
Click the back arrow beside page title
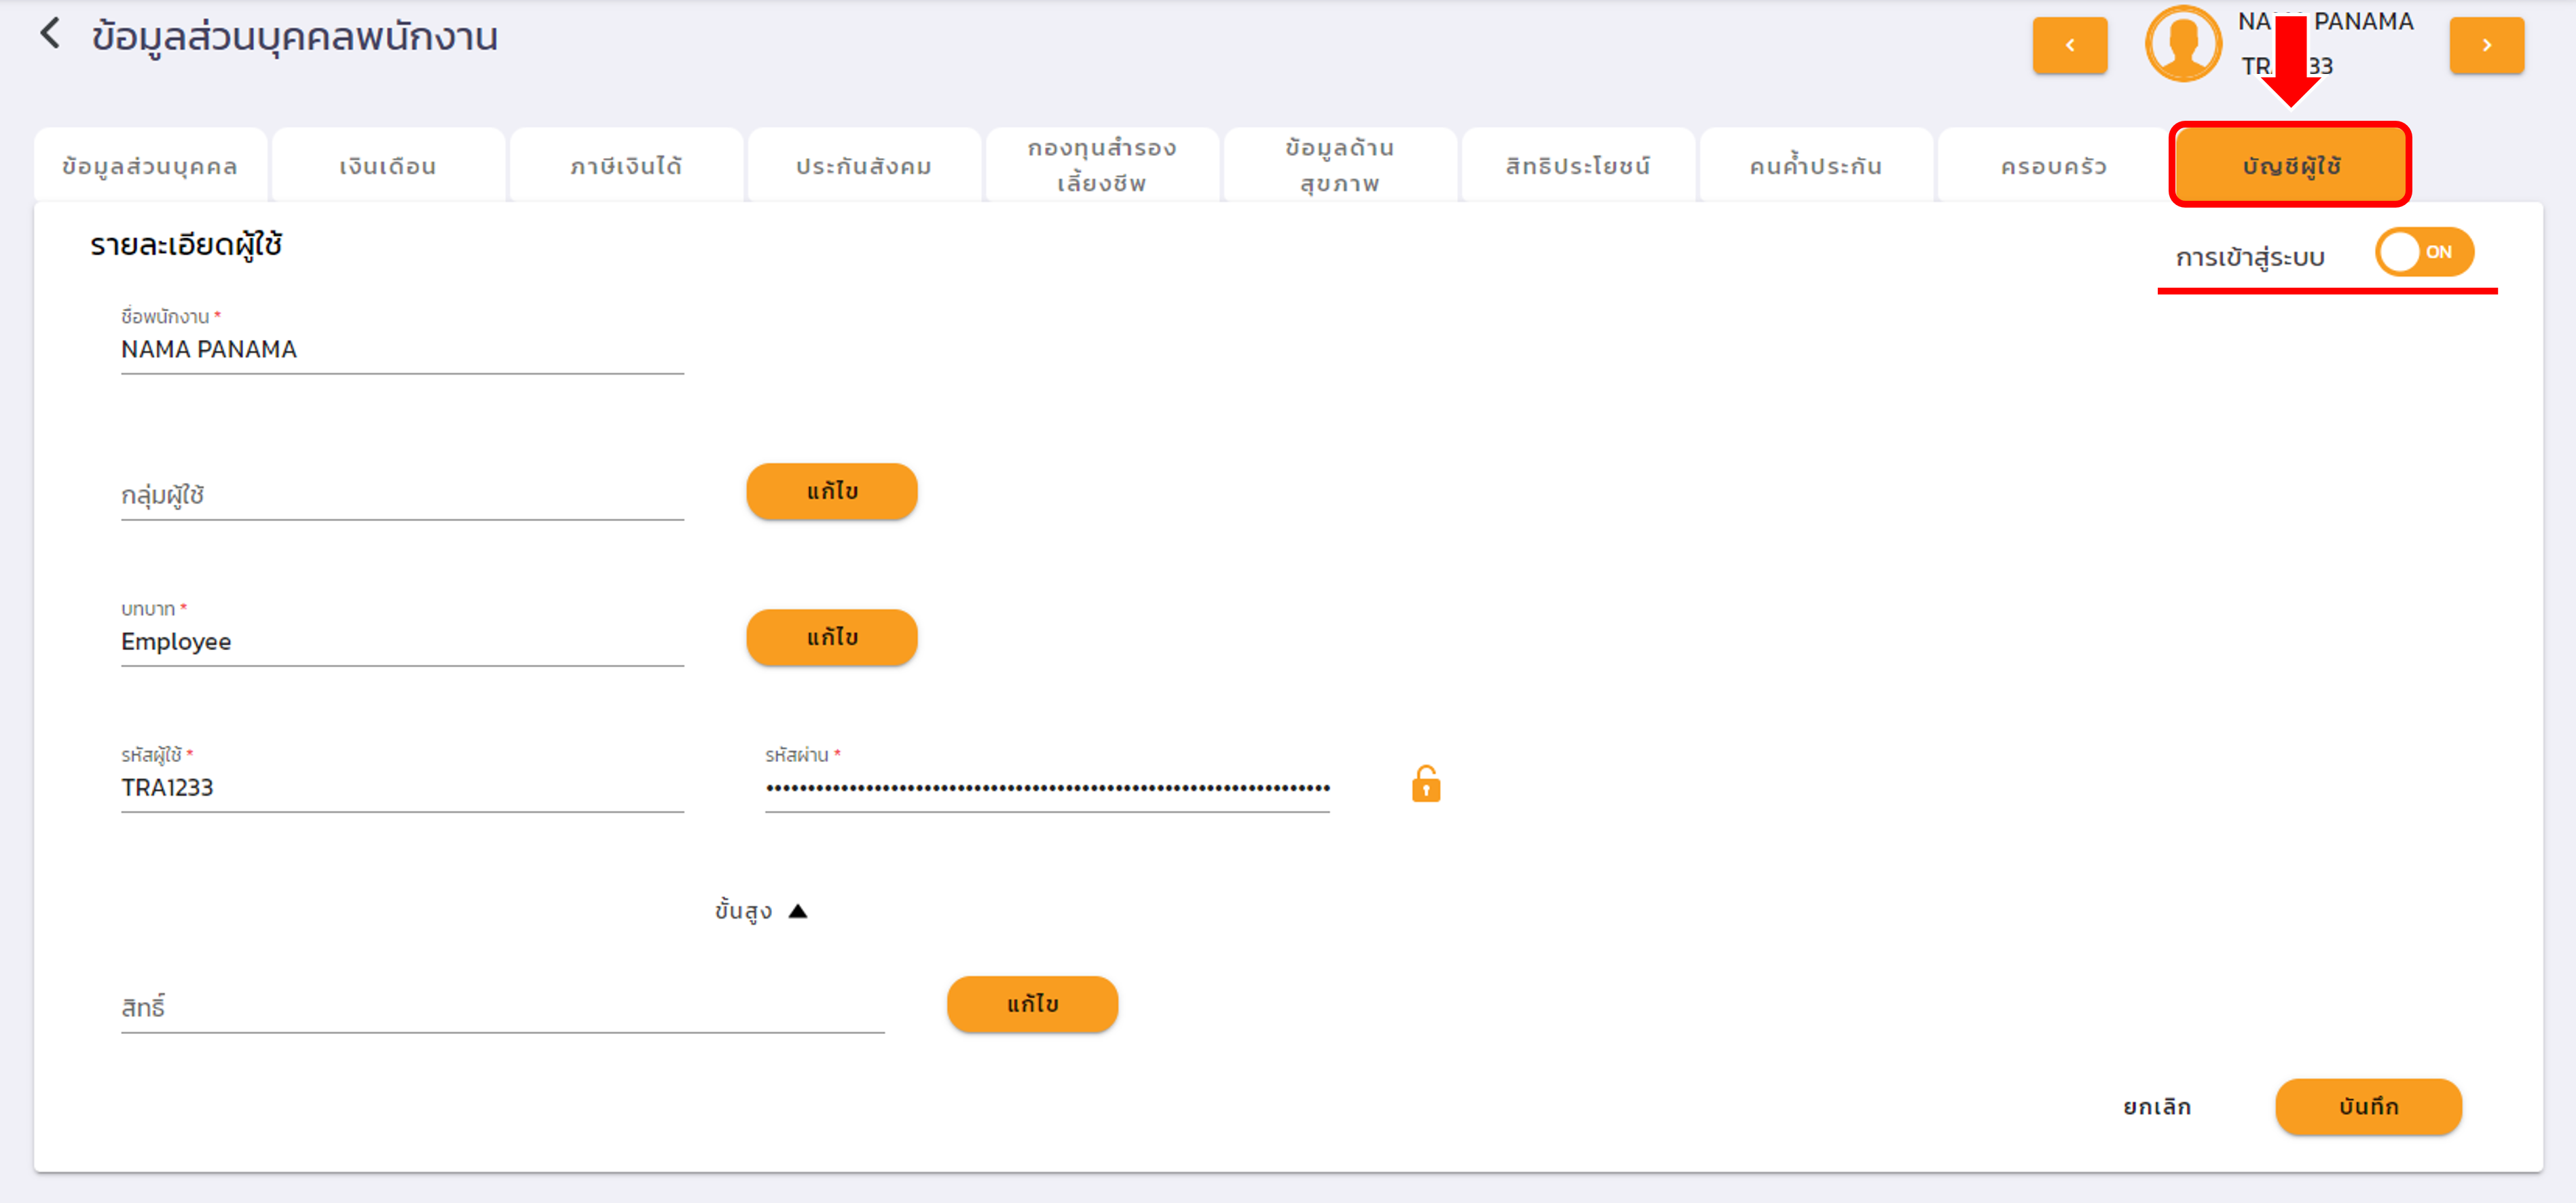(x=50, y=34)
